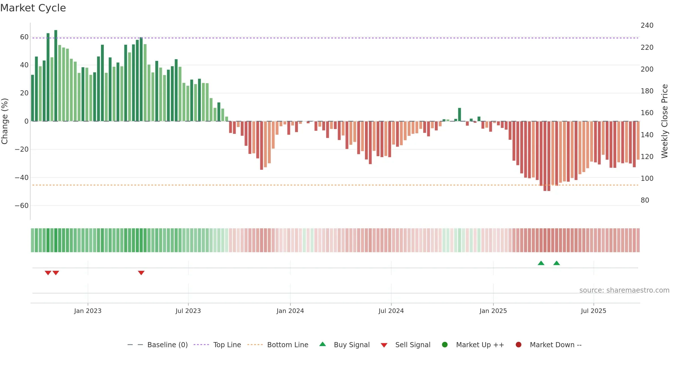Click the Jul 2025 axis label
Image resolution: width=679 pixels, height=382 pixels.
pyautogui.click(x=594, y=311)
